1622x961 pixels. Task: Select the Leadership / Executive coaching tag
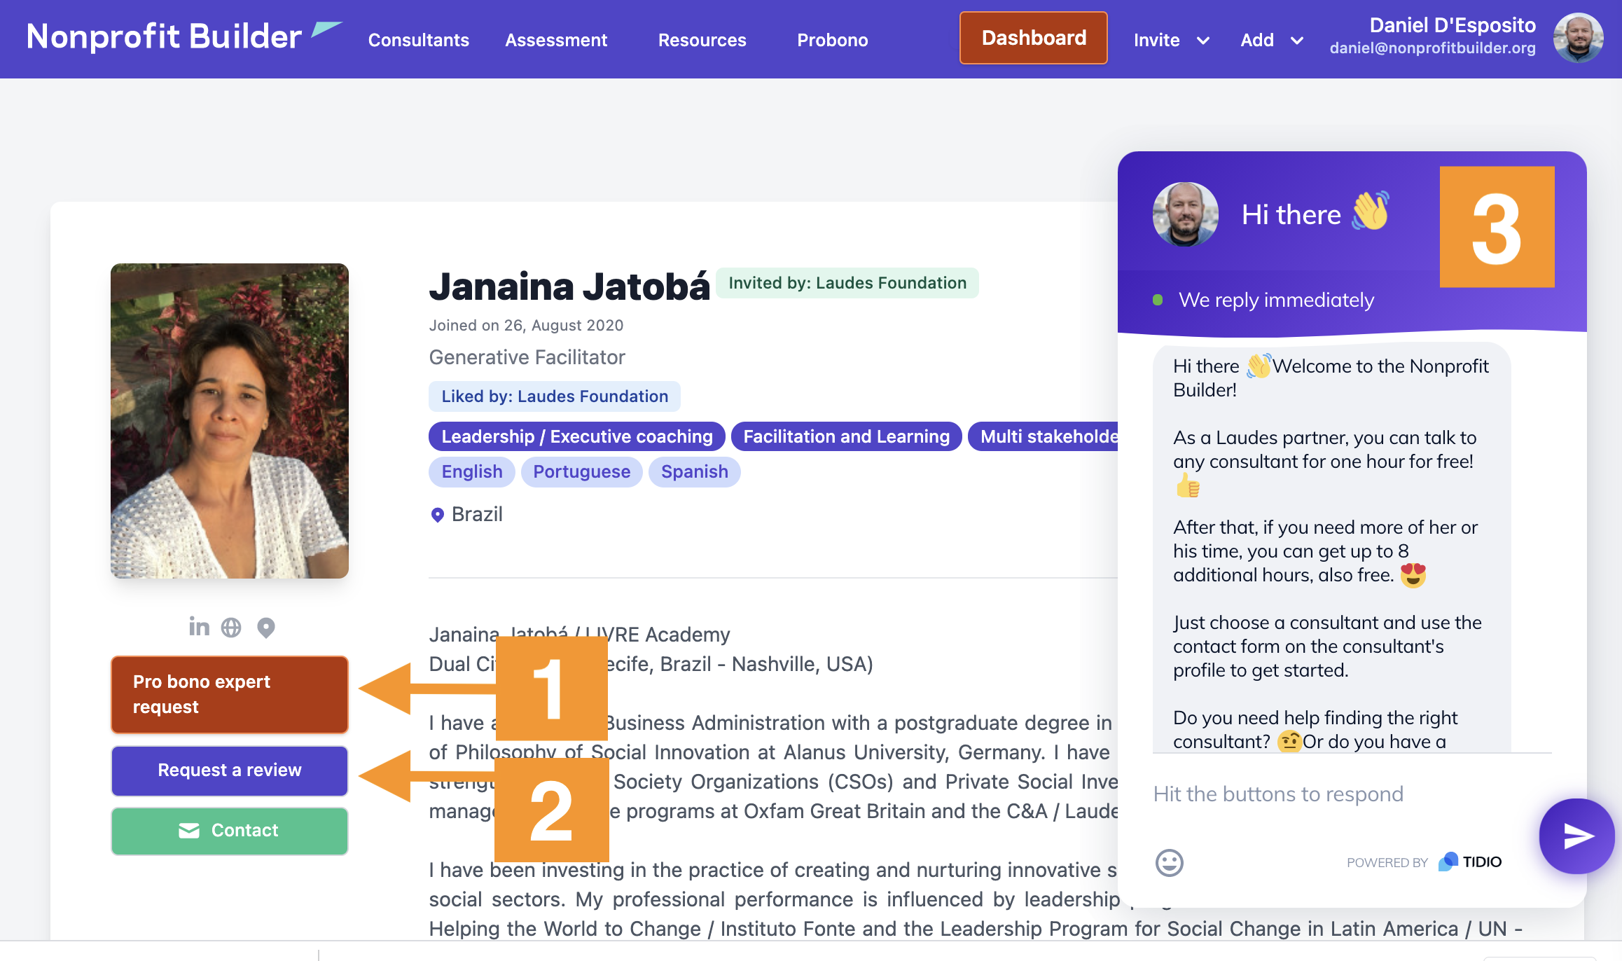[576, 436]
